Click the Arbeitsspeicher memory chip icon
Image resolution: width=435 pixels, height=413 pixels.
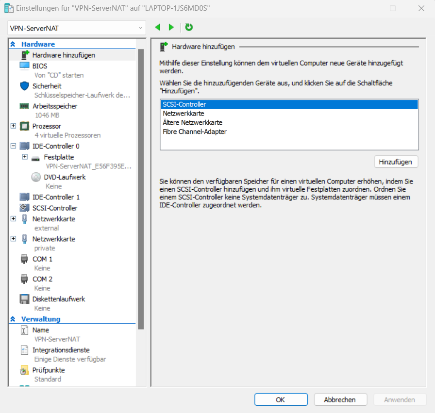pyautogui.click(x=24, y=106)
